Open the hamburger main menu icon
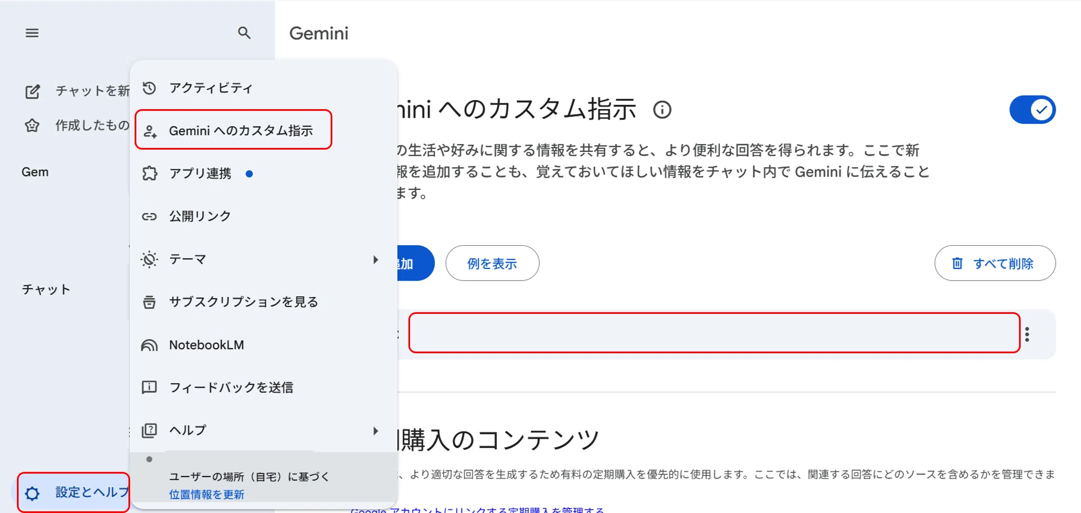The image size is (1081, 513). (32, 33)
